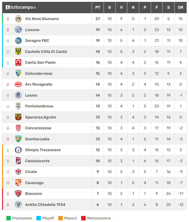Open the Cantù San Paolo team page
This screenshot has height=222, width=189.
[x=40, y=62]
